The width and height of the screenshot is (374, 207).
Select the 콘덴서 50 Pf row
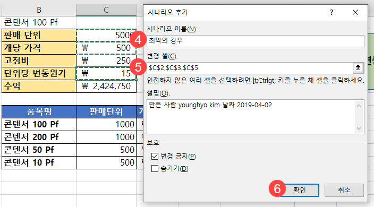(39, 150)
